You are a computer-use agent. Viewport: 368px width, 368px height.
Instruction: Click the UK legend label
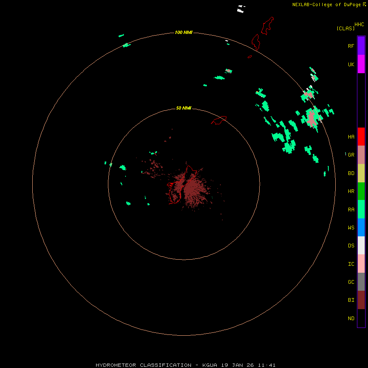point(351,64)
